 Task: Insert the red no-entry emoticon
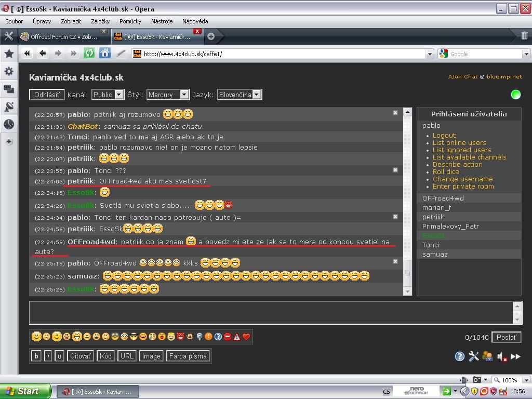tap(228, 337)
